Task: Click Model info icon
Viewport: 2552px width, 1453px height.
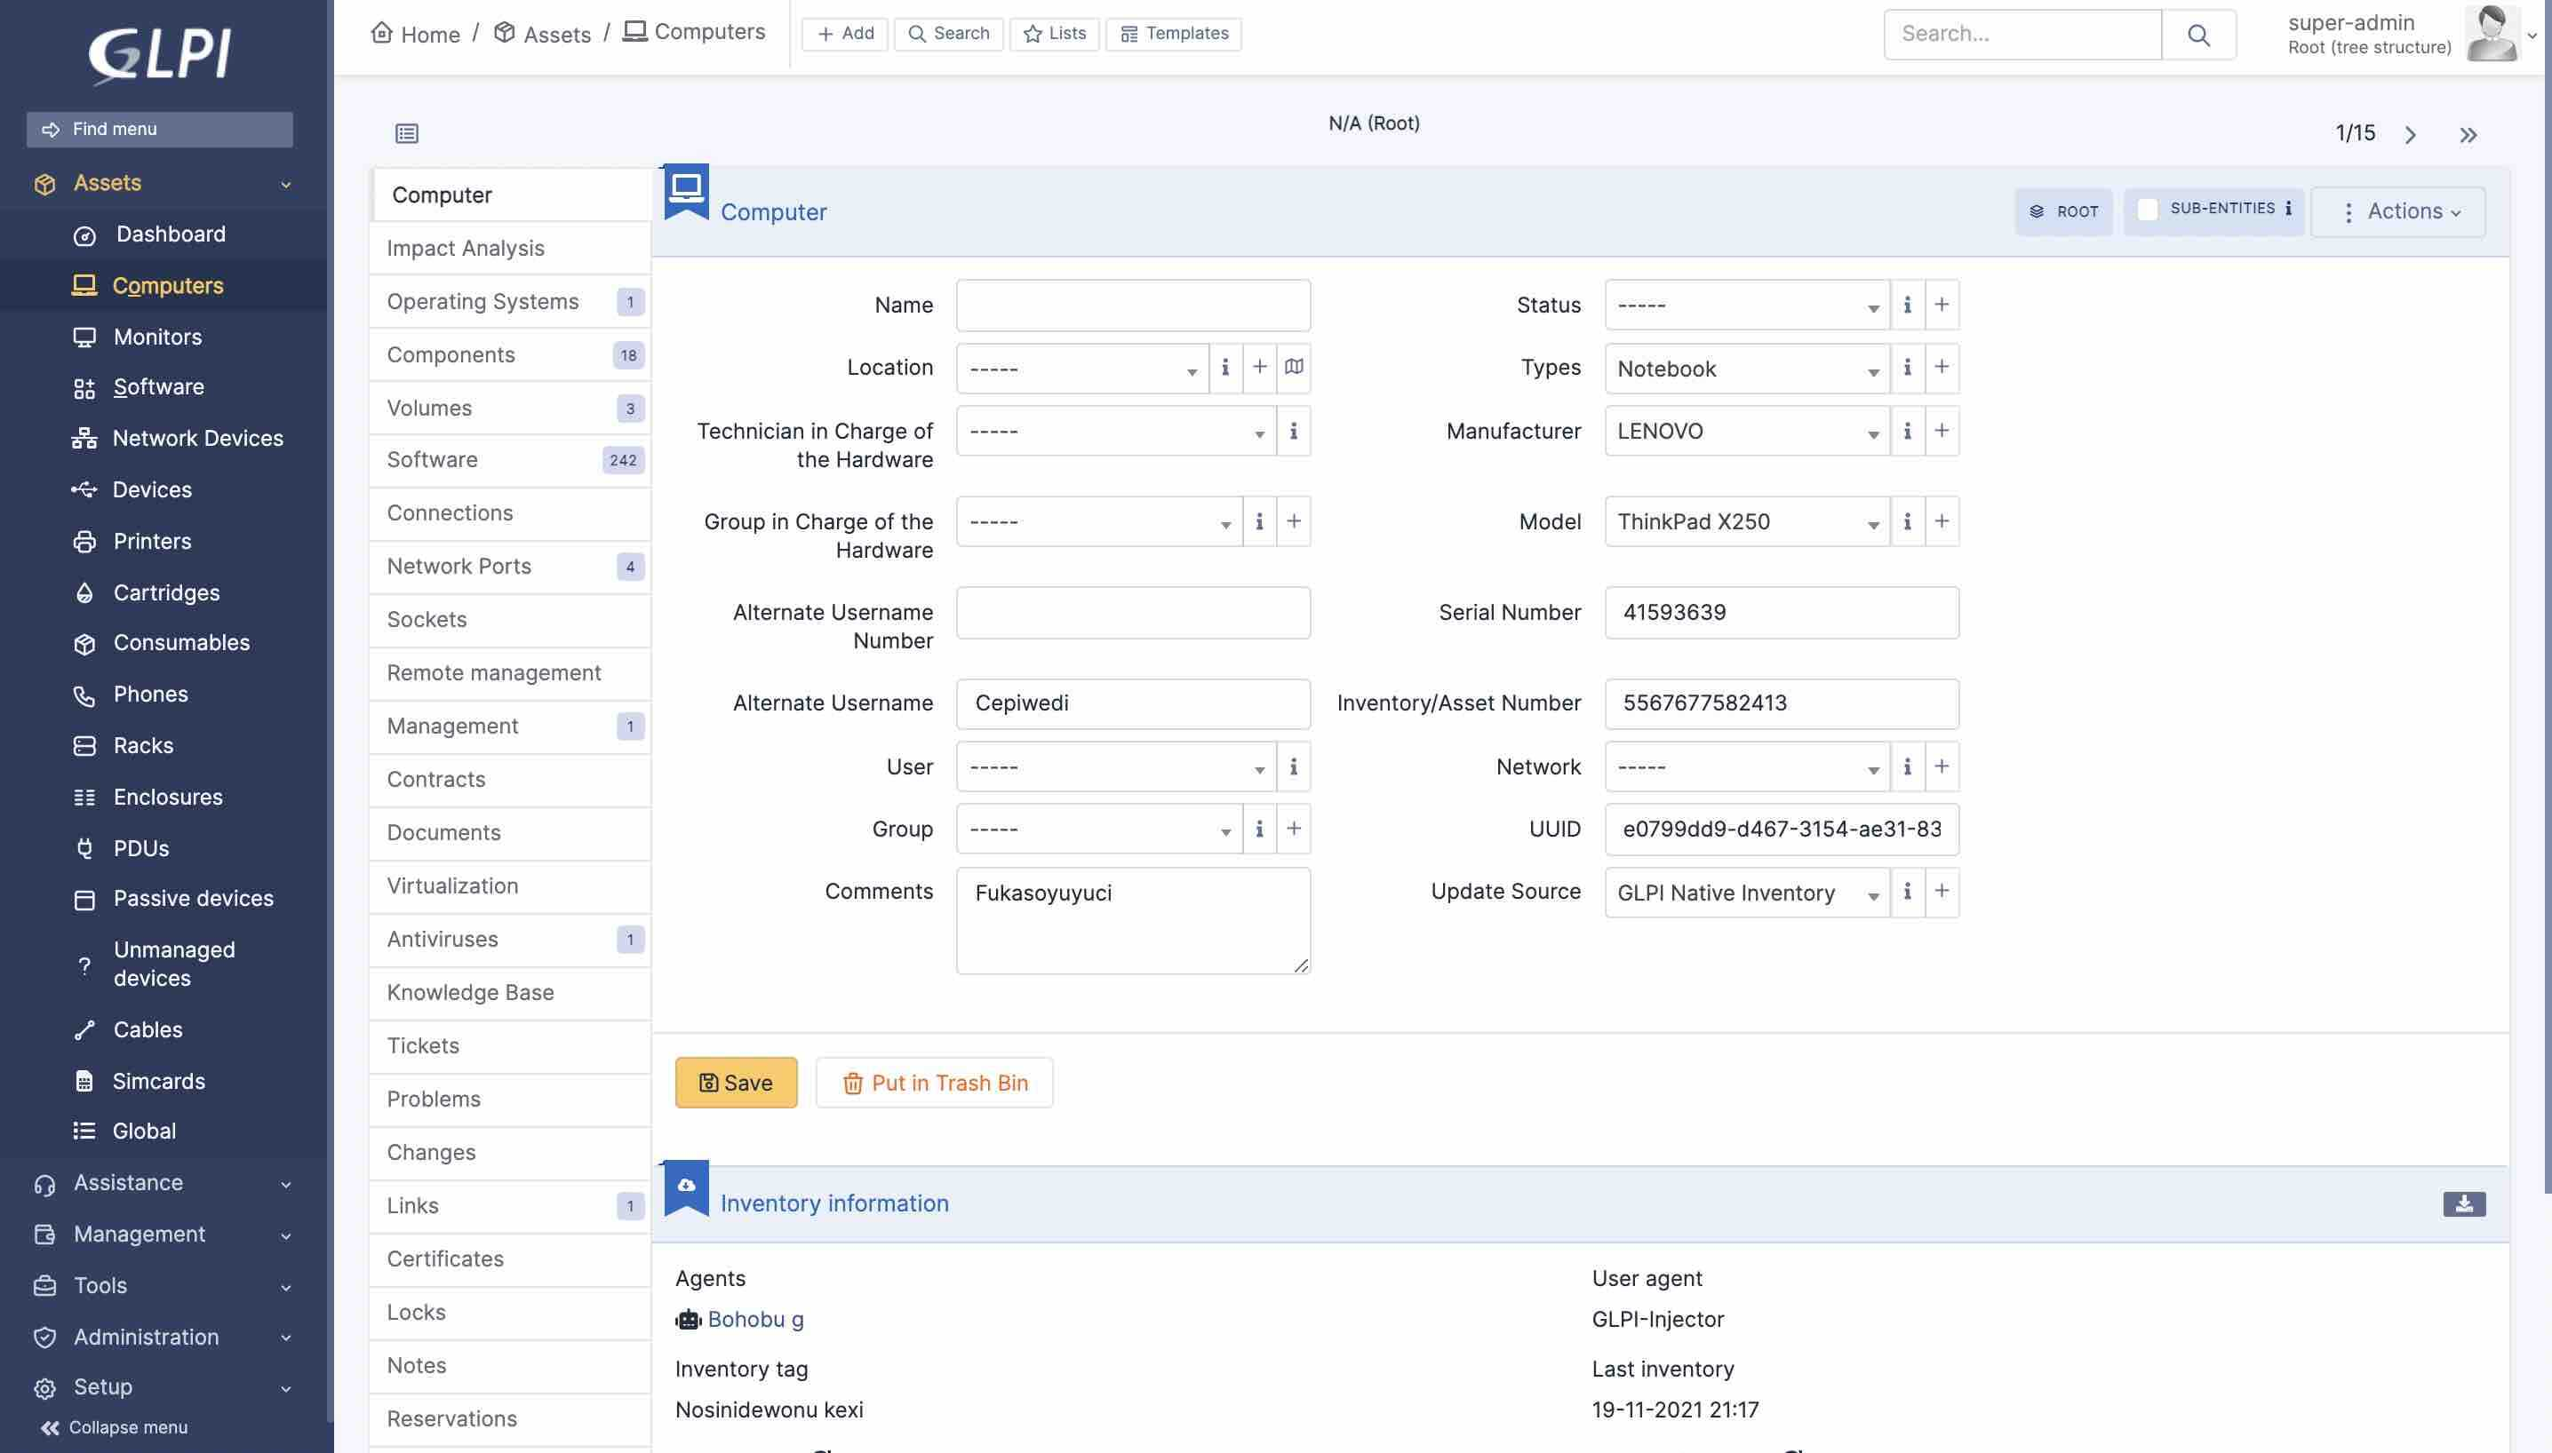Action: coord(1907,521)
